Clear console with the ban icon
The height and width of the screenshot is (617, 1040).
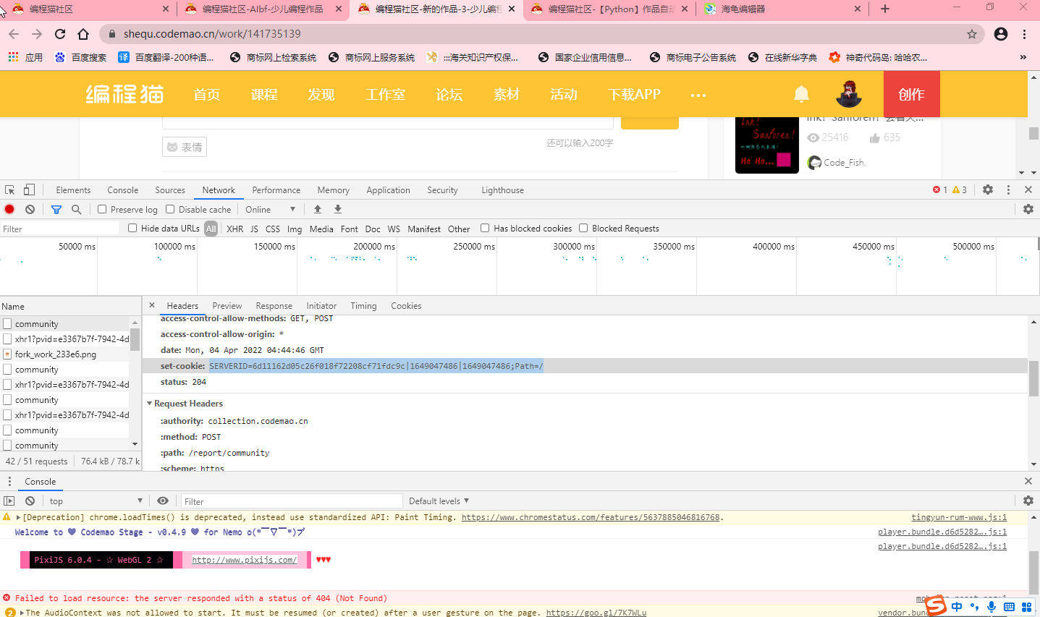click(x=30, y=501)
